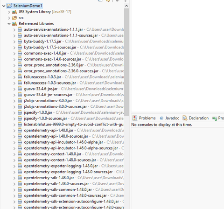Image resolution: width=224 pixels, height=209 pixels.
Task: Select listenablefuture-9999.0-empty-to-avoid-conflict row
Action: [74, 125]
